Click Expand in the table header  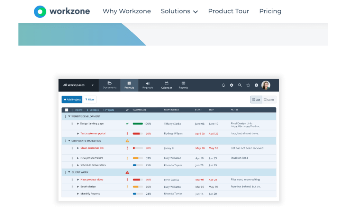[77, 110]
